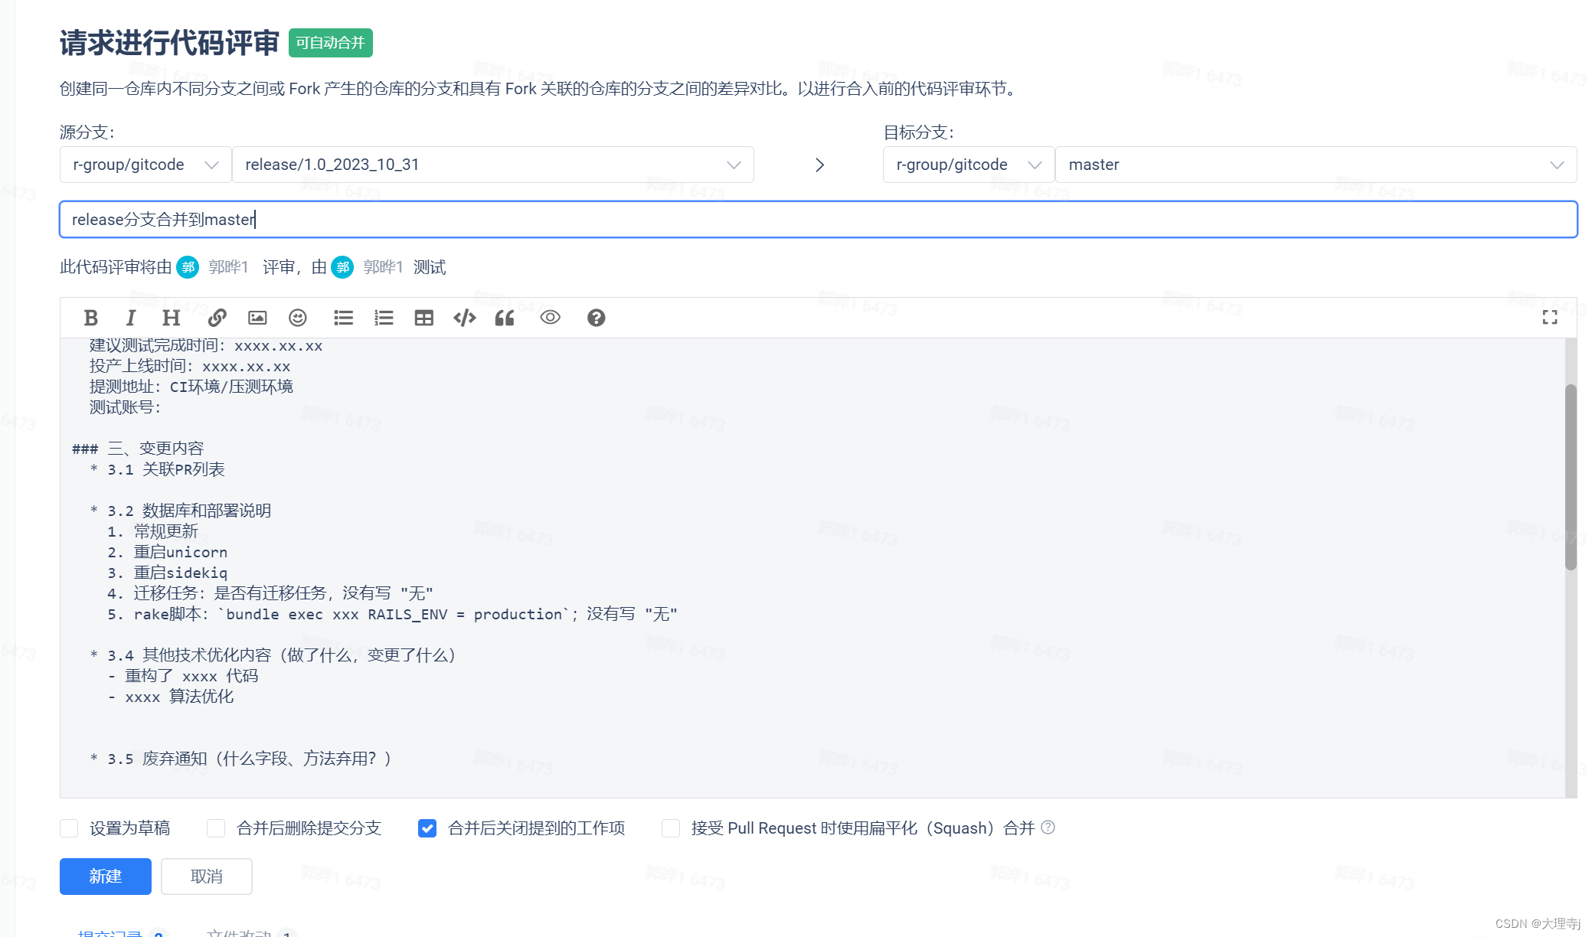Image resolution: width=1592 pixels, height=937 pixels.
Task: Expand editor to fullscreen mode
Action: tap(1550, 318)
